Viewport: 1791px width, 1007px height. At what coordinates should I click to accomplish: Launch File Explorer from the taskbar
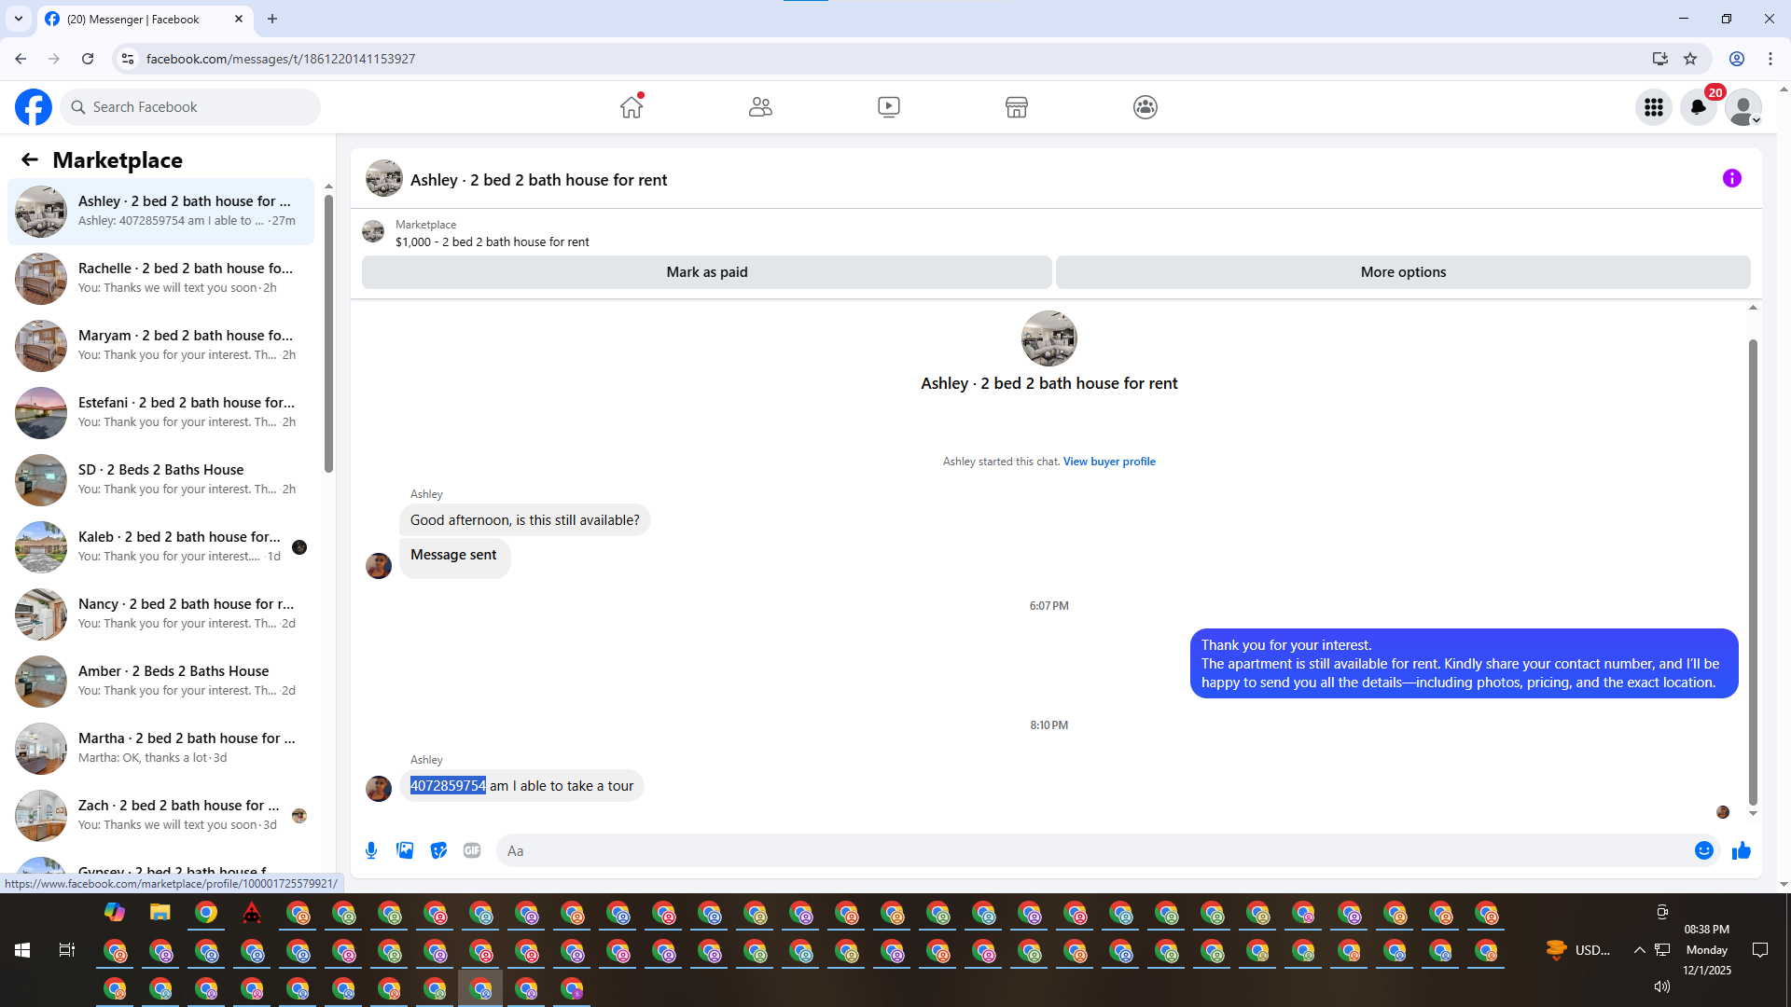click(160, 913)
